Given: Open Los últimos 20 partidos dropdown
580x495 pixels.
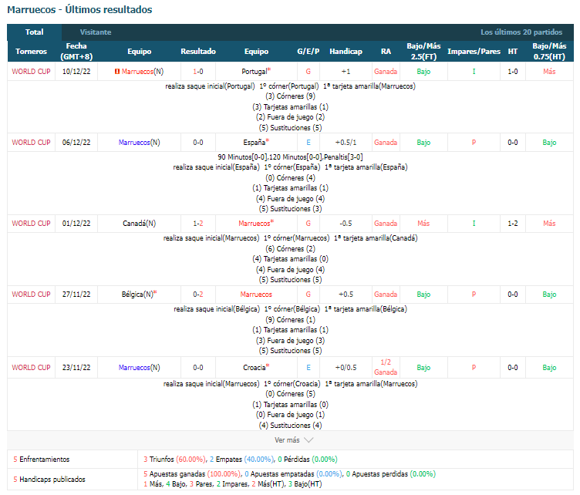Looking at the screenshot, I should 521,32.
